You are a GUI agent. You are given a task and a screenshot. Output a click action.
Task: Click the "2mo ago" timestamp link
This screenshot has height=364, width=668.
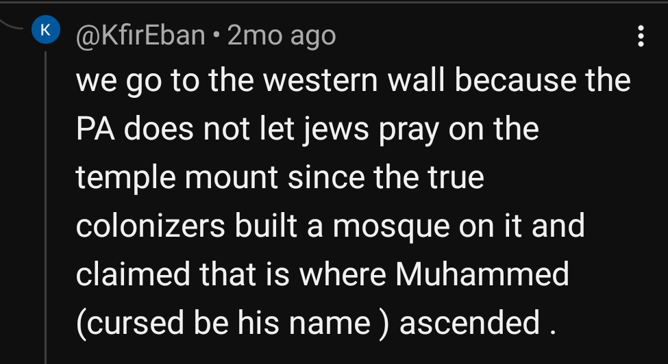coord(282,35)
